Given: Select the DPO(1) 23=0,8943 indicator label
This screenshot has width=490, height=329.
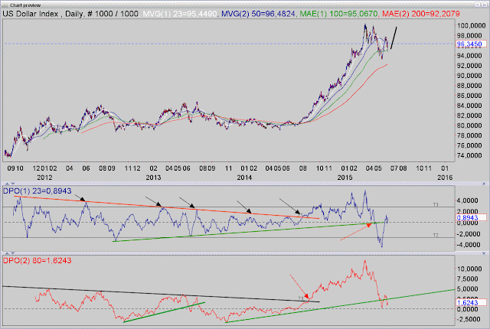Looking at the screenshot, I should click(38, 191).
